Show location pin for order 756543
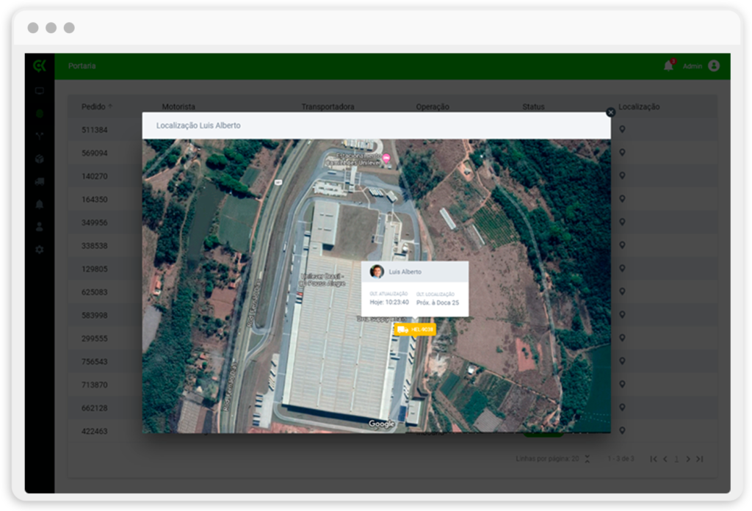752x511 pixels. 622,361
